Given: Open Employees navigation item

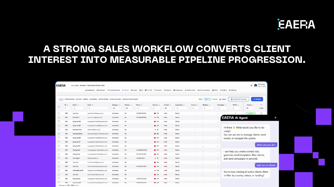Looking at the screenshot, I should coord(178,90).
